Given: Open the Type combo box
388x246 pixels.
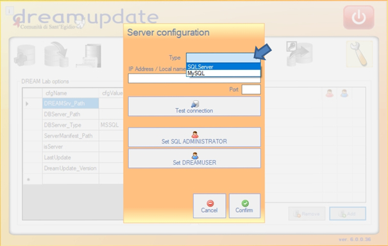Looking at the screenshot, I should [x=223, y=58].
